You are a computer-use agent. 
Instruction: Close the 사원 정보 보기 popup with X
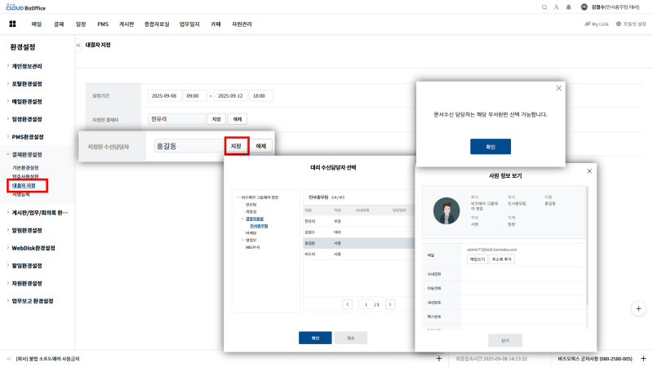click(x=589, y=170)
